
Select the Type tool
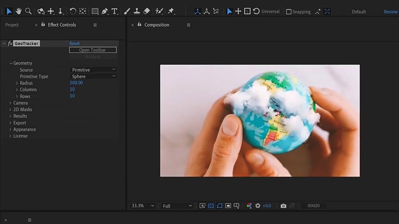114,11
